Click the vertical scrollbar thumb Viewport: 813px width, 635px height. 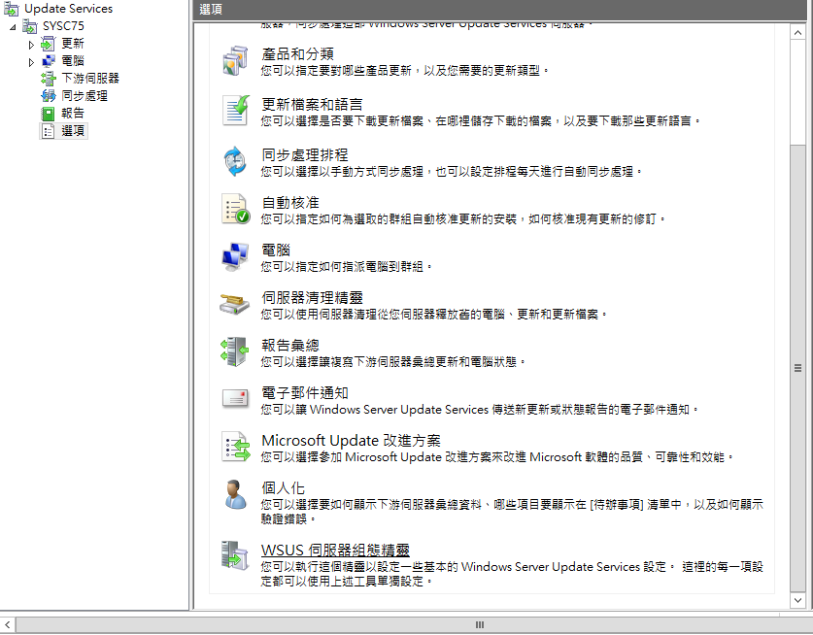[x=797, y=368]
